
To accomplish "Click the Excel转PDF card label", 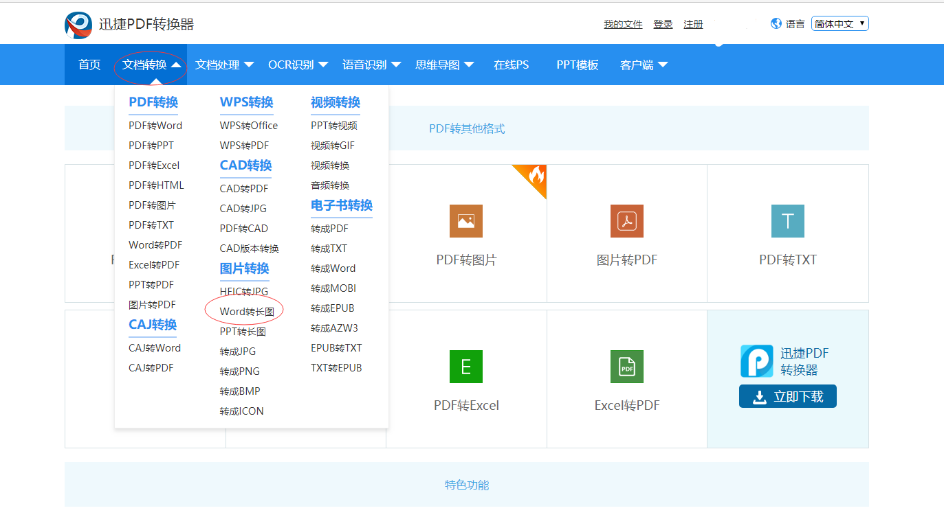I will (x=627, y=406).
